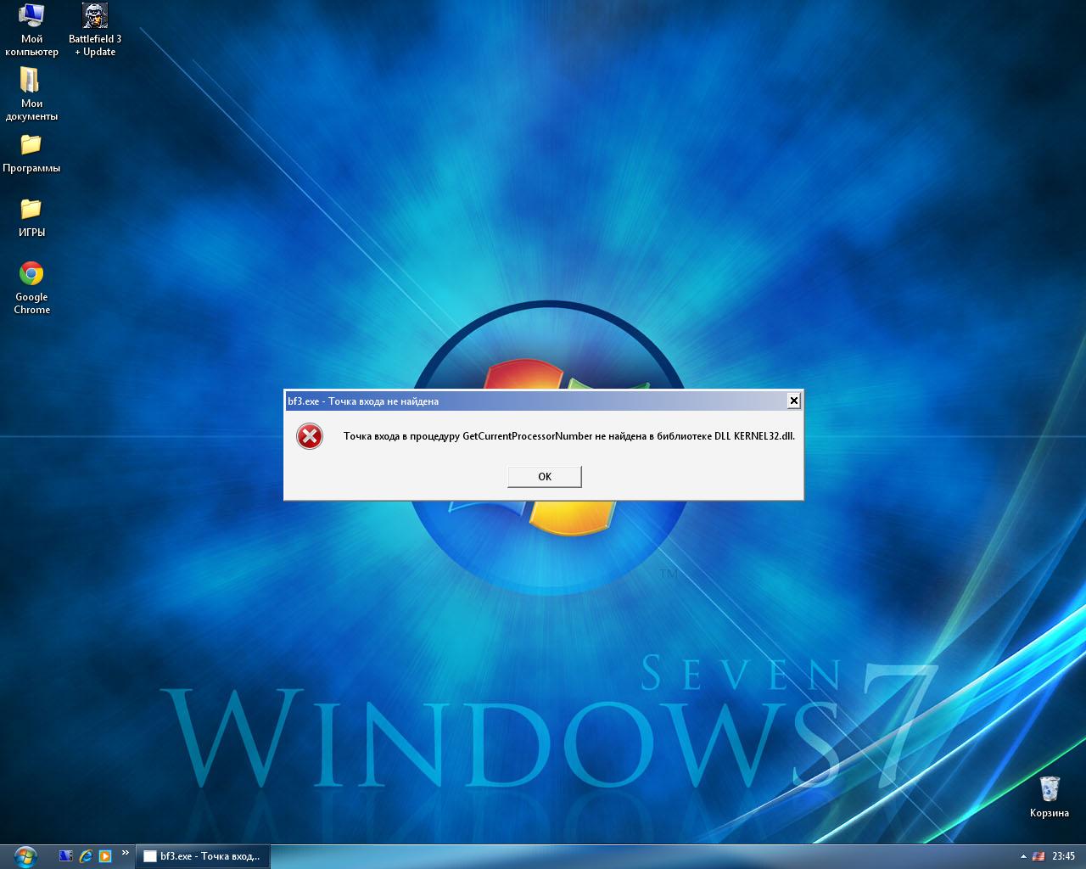Expand the quick launch overflow chevron
Screen dimensions: 1086x869
click(126, 853)
